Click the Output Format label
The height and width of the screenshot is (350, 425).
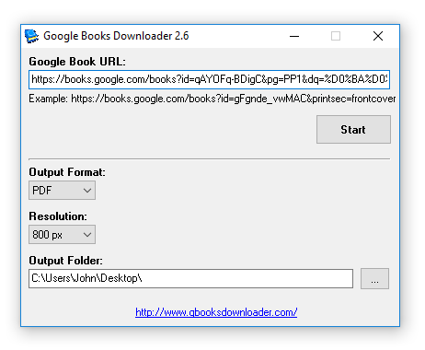(67, 172)
